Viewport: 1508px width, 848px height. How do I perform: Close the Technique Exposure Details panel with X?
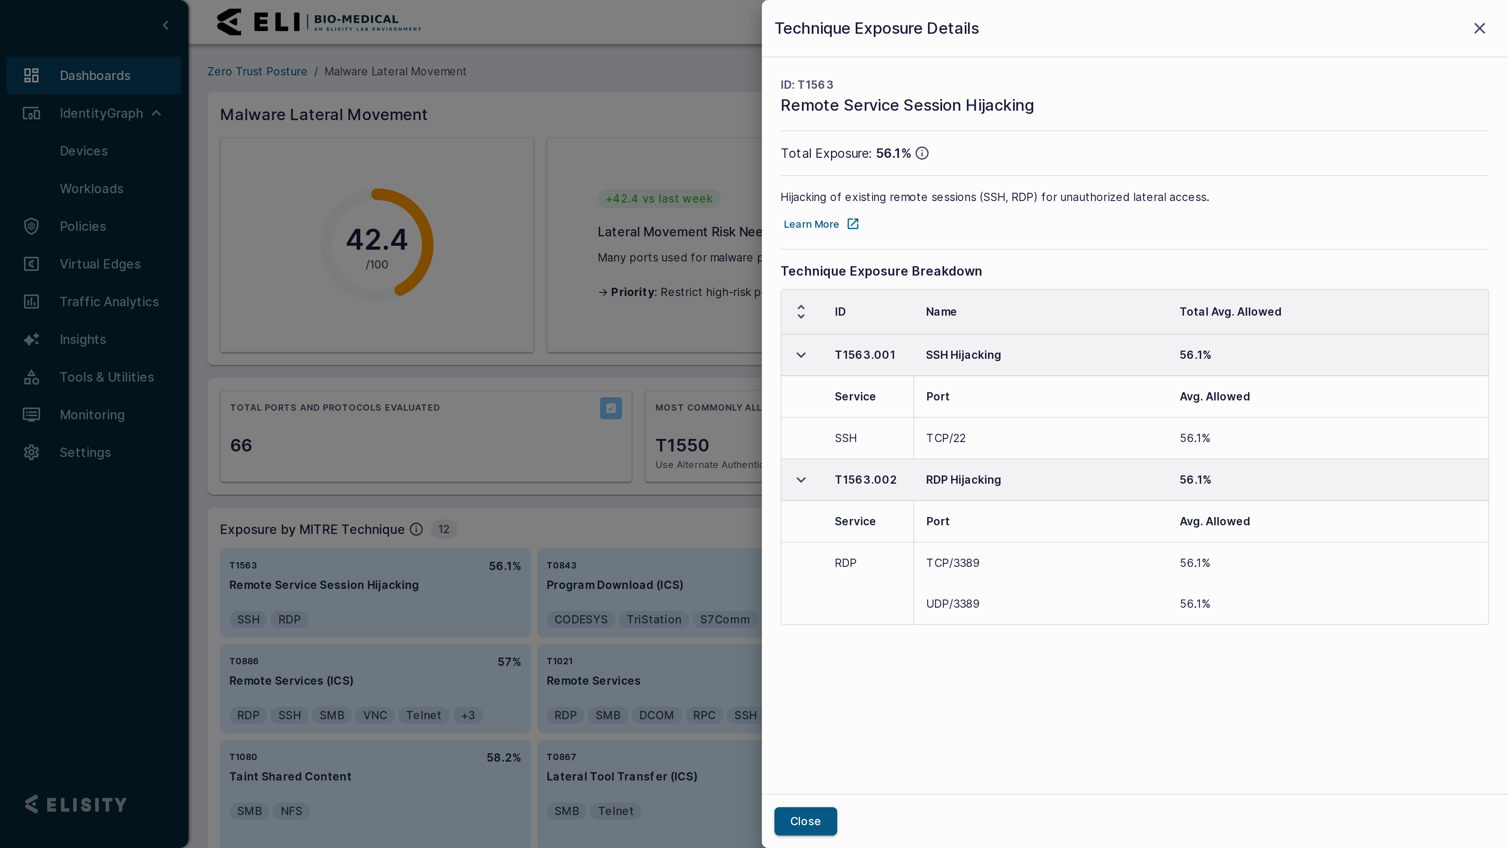click(x=1479, y=28)
